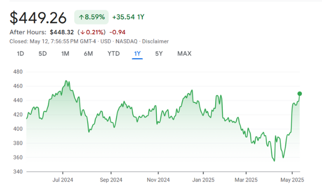This screenshot has height=191, width=322.
Task: Click the active 1Y range tab
Action: click(137, 53)
